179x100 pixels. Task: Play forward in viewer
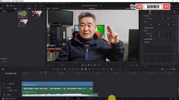pyautogui.click(x=91, y=65)
